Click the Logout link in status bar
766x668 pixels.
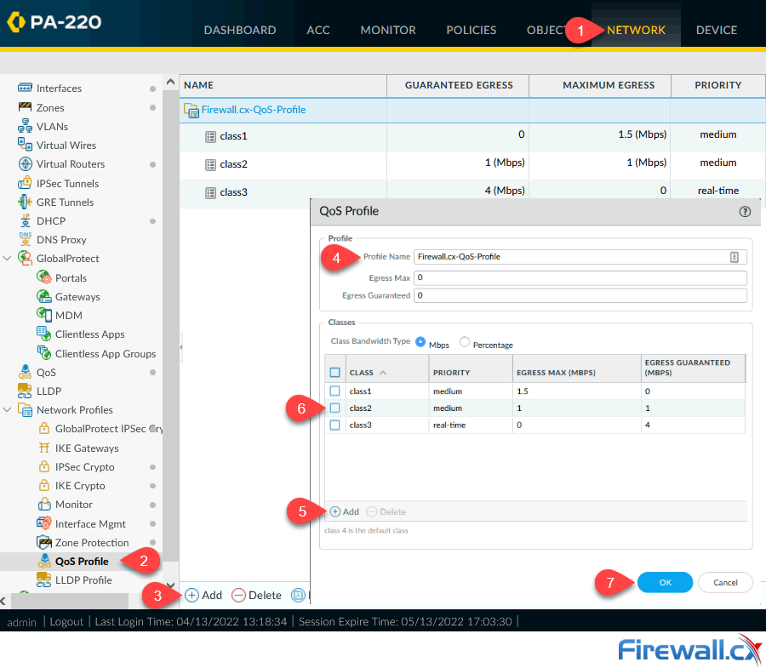pos(66,621)
